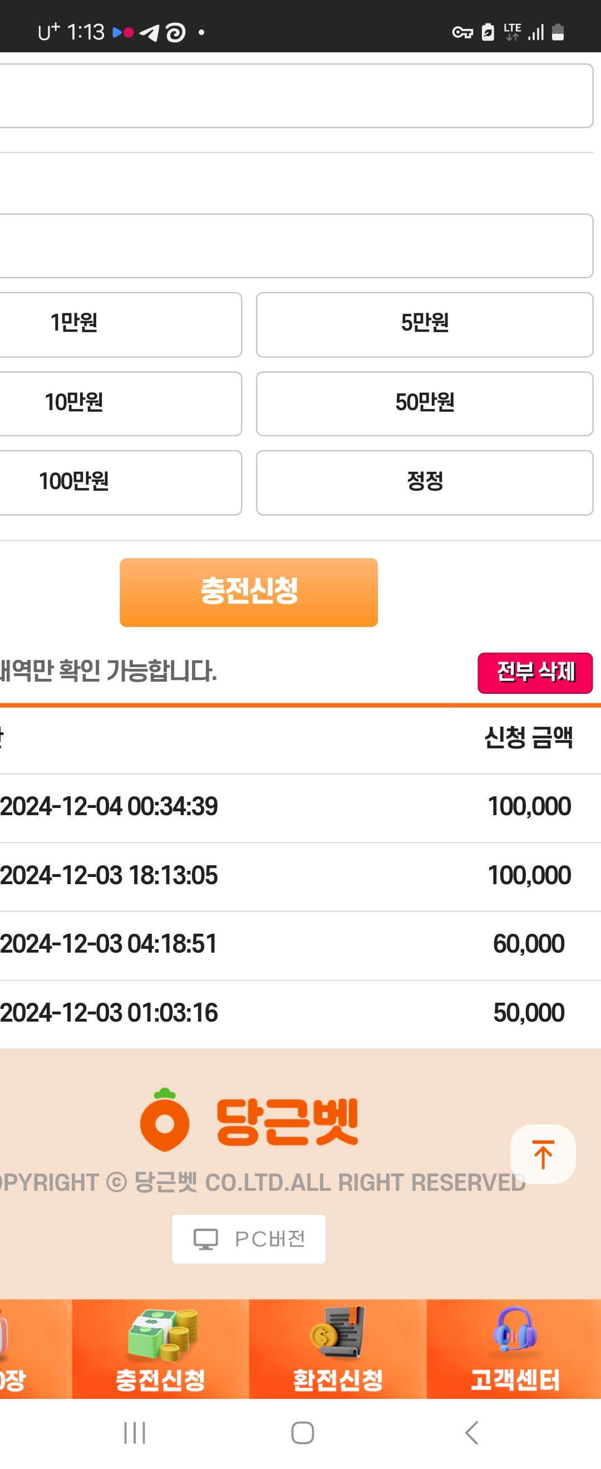Focus the top empty input field
Viewport: 601px width, 1469px height.
pyautogui.click(x=297, y=96)
